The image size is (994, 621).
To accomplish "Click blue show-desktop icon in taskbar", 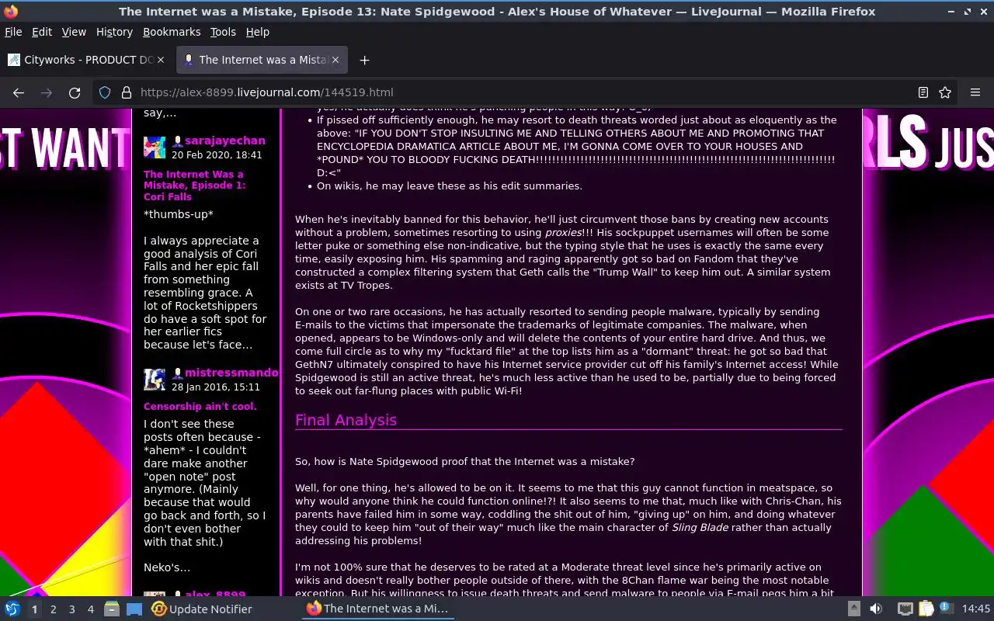I will 134,609.
